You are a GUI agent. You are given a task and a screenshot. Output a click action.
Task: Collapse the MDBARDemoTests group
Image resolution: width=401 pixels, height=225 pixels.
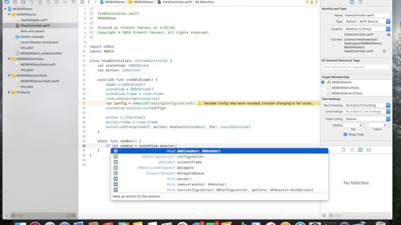9,59
